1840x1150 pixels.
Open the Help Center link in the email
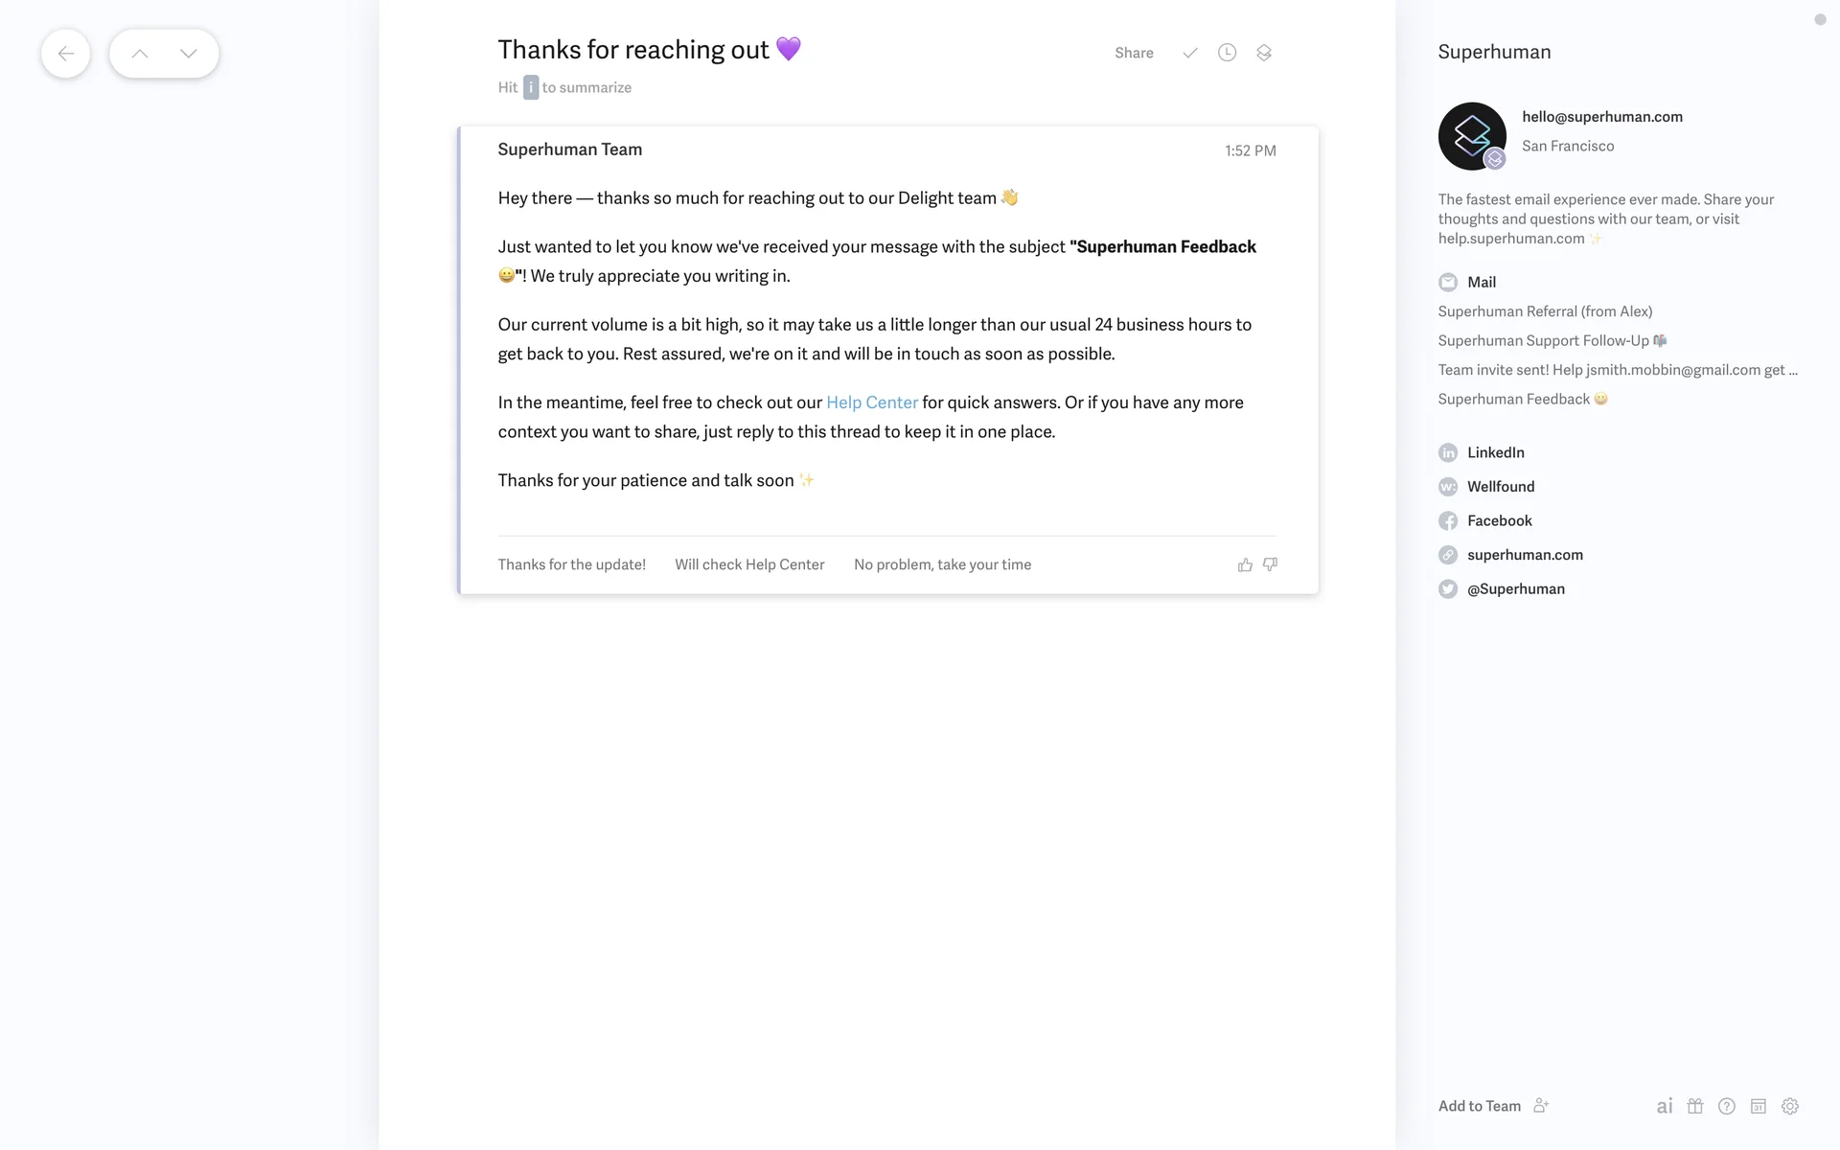[x=872, y=402]
